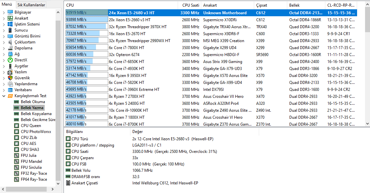Click the Bellek Gecikme Süresi memory icon
The width and height of the screenshot is (370, 193).
tap(16, 120)
